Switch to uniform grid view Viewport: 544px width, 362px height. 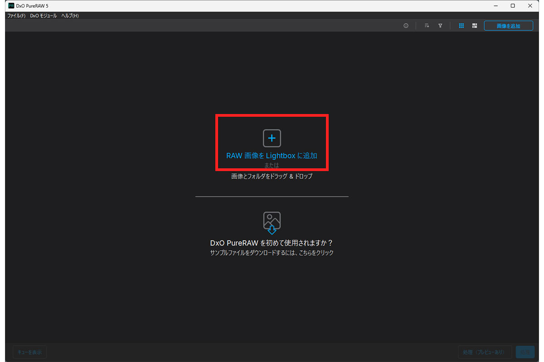(461, 26)
